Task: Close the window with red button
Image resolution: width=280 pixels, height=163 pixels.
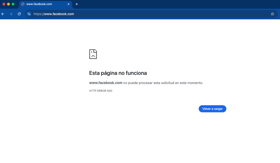Action: [4, 4]
